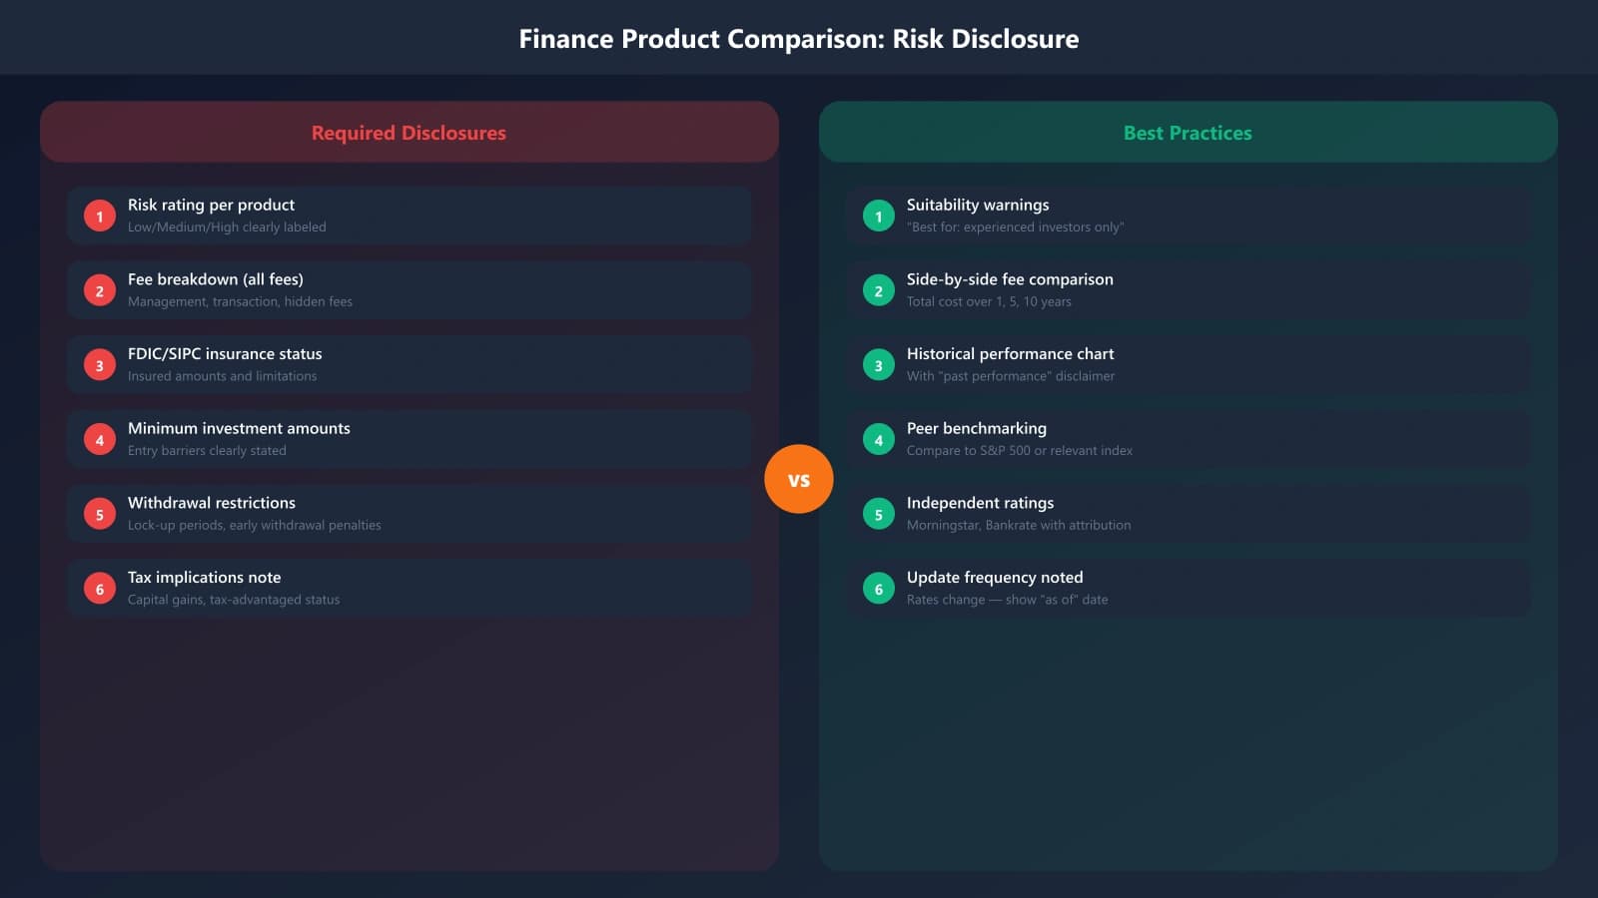Click the red number 1 badge beside Risk rating

coord(99,216)
